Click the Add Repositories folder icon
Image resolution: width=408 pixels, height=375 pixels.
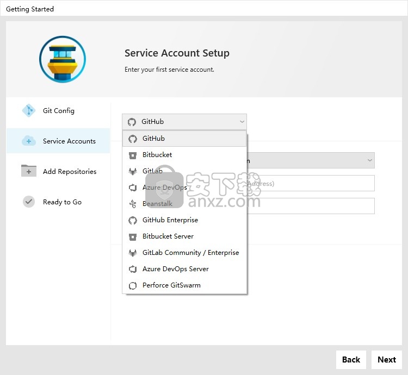(x=29, y=171)
